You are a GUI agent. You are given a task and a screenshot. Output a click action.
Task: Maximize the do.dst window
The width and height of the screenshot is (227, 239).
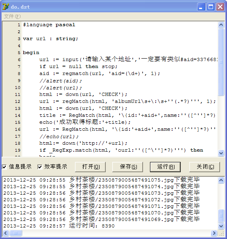pyautogui.click(x=211, y=7)
